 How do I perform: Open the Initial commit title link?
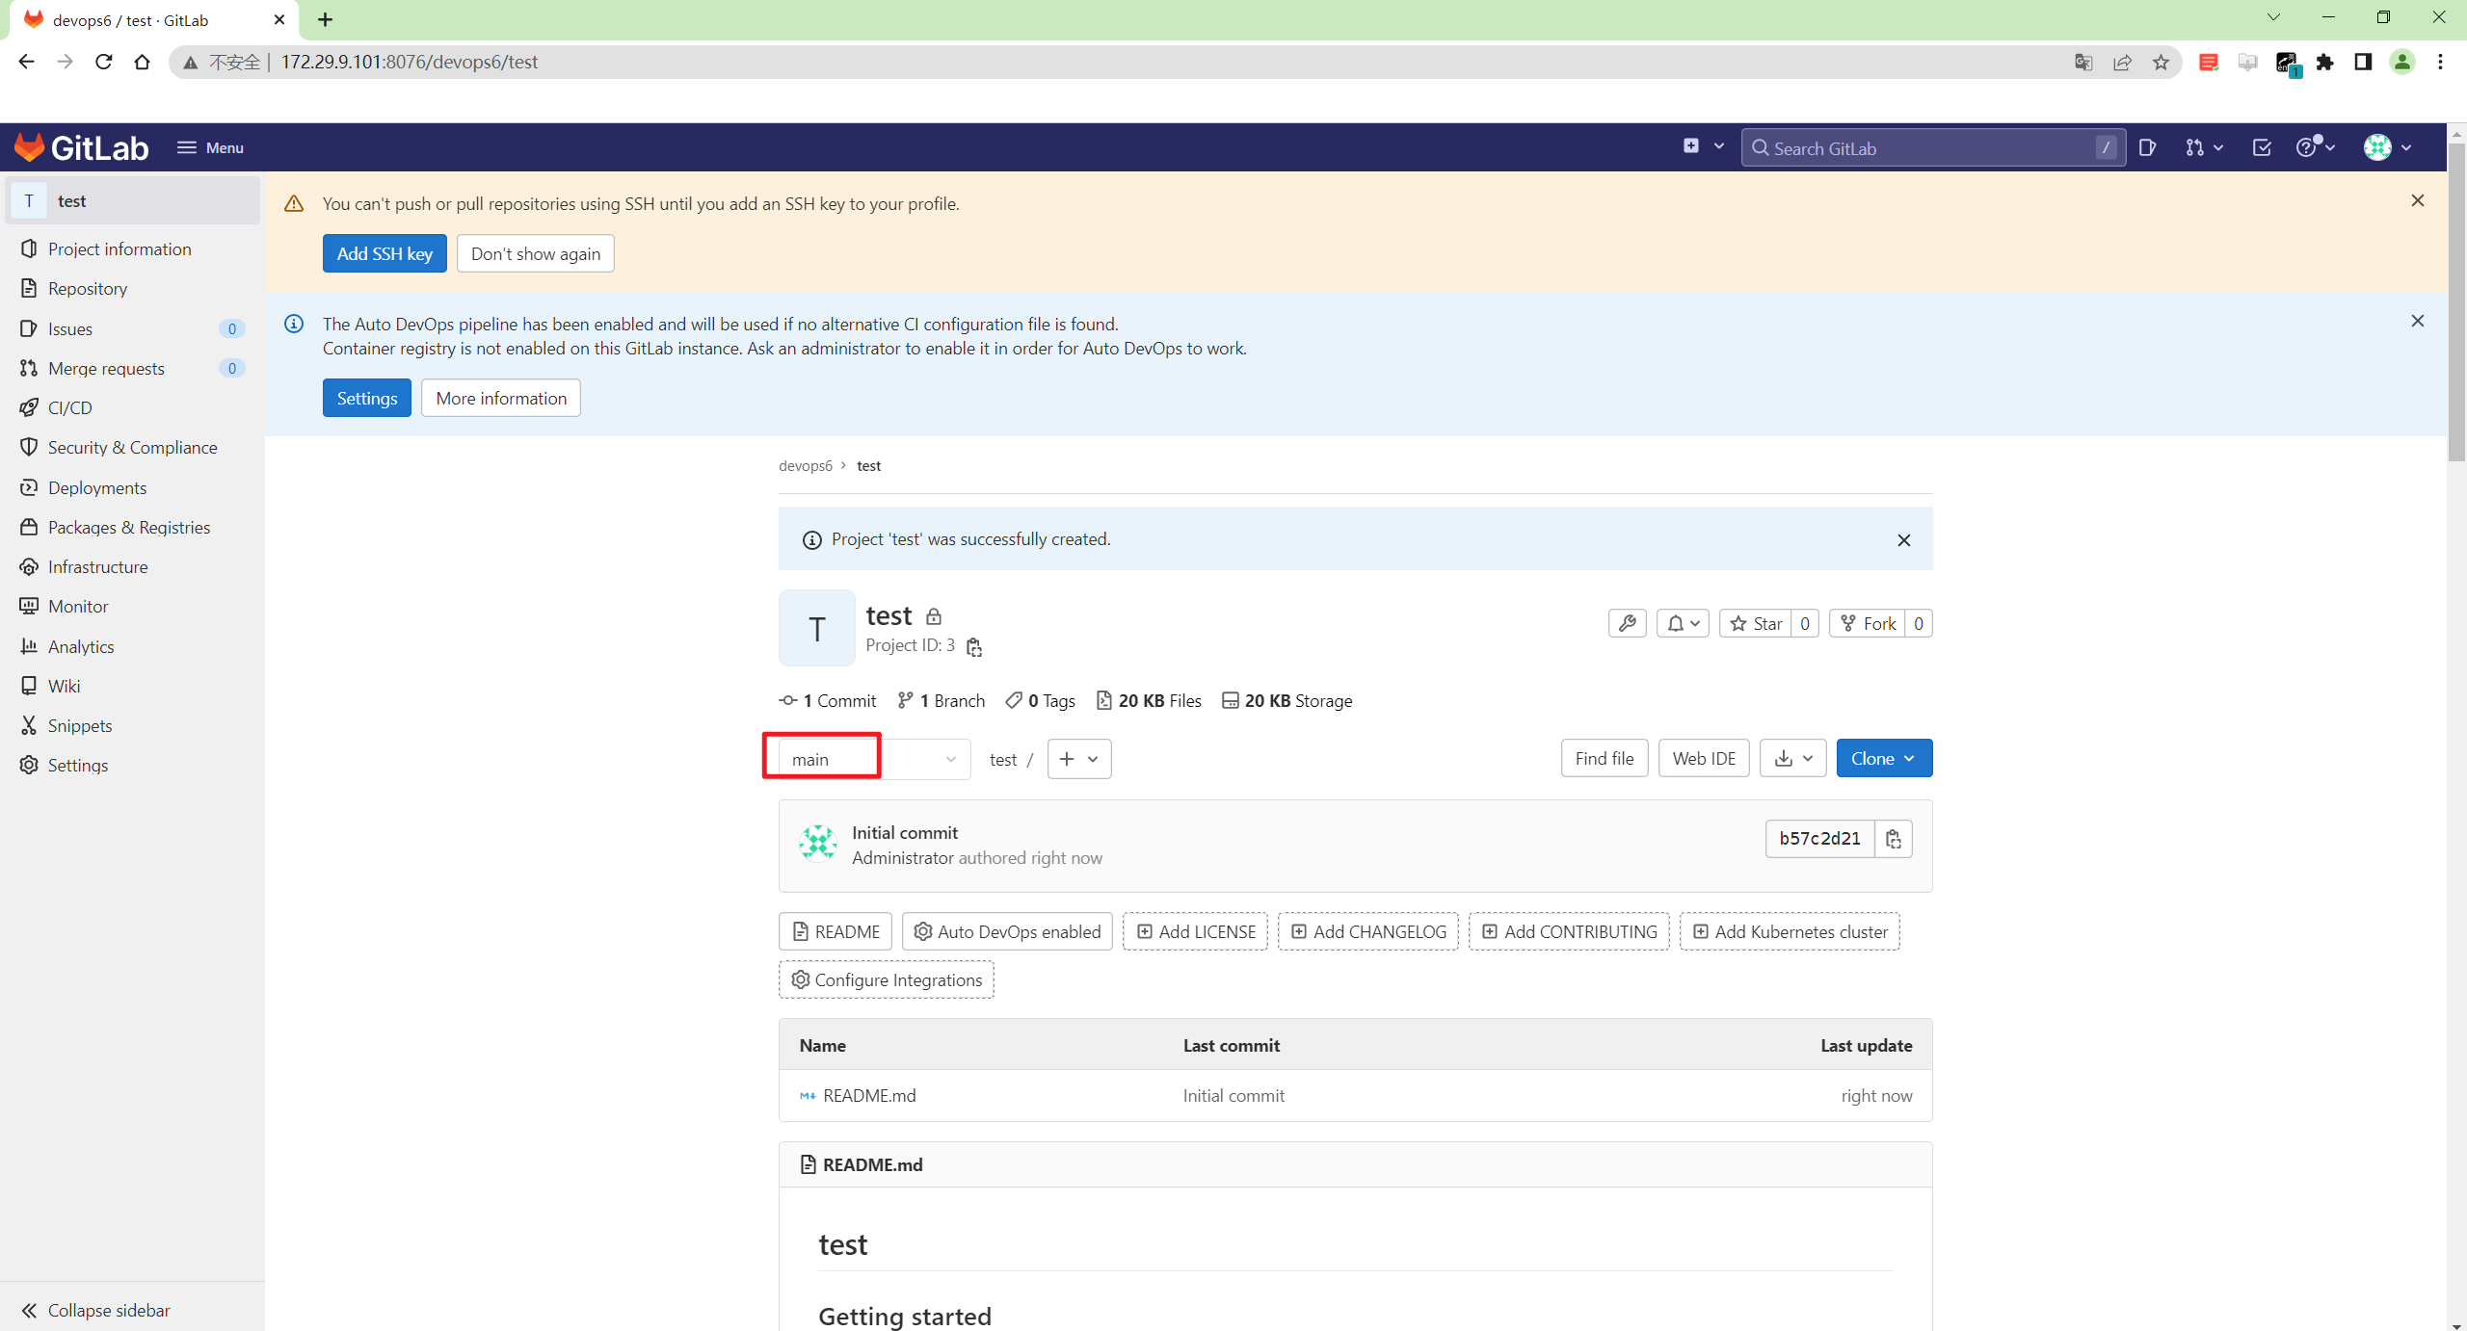tap(904, 832)
